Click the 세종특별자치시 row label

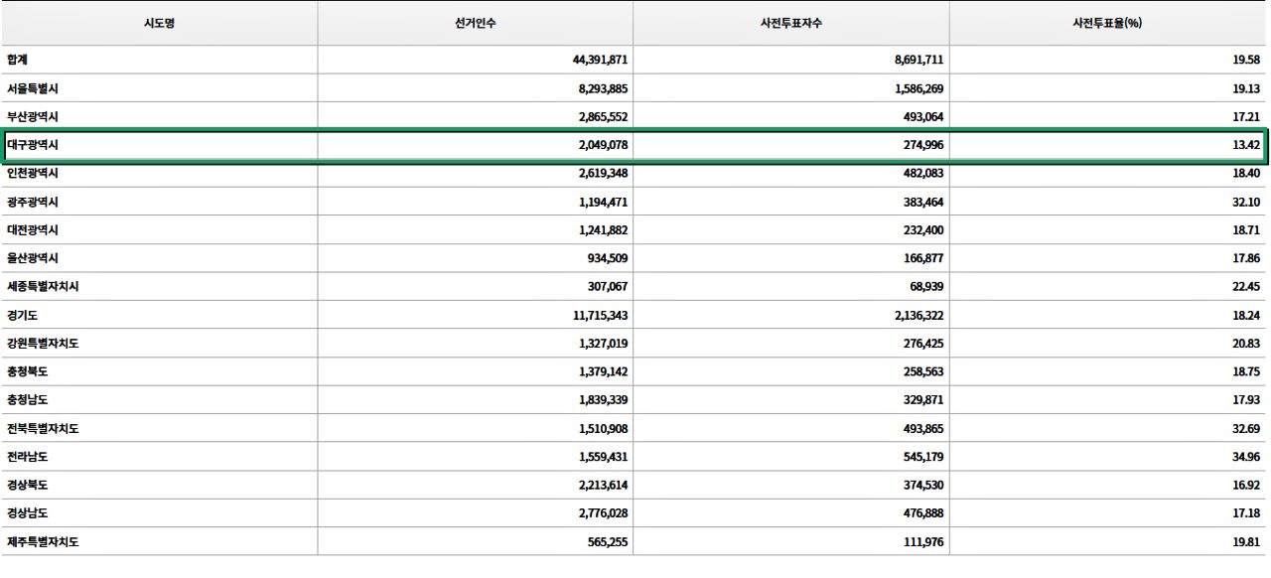coord(42,286)
